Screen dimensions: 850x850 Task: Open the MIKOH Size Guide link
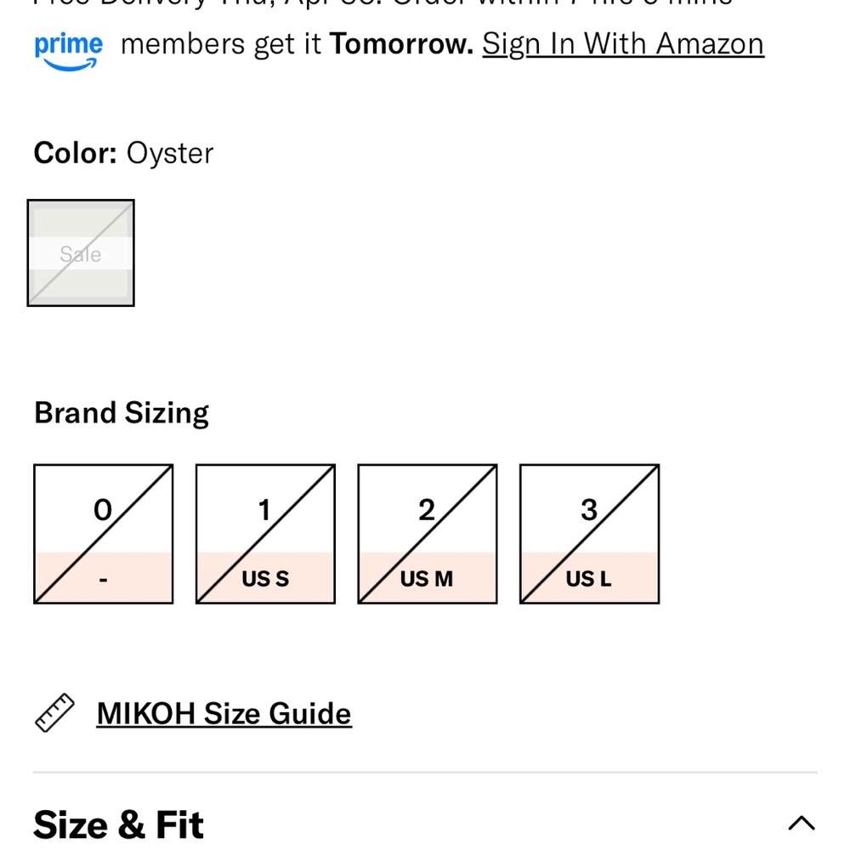click(x=224, y=713)
